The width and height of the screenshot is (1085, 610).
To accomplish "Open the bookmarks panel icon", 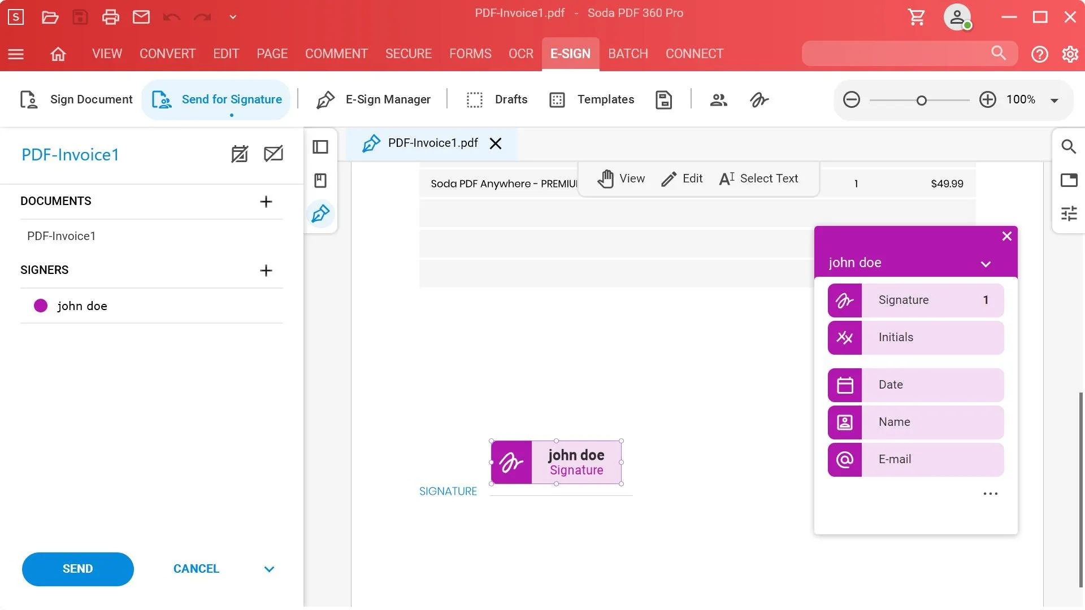I will point(320,181).
